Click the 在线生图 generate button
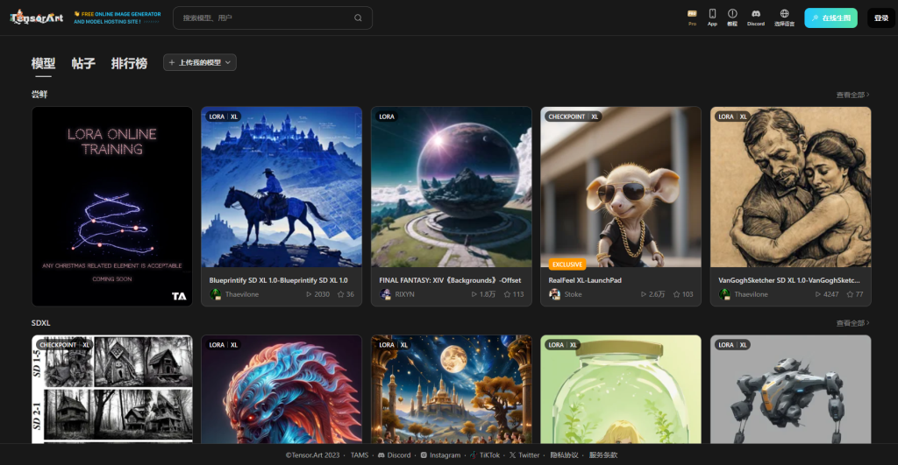Viewport: 898px width, 465px height. 830,18
